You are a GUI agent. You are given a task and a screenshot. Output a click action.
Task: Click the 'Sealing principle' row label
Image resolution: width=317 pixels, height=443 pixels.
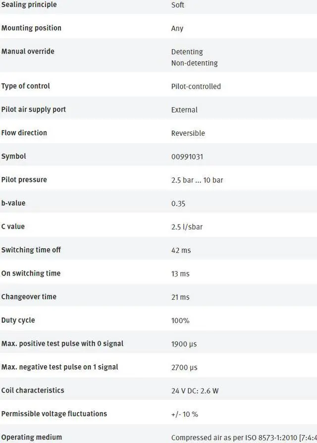[x=29, y=4]
